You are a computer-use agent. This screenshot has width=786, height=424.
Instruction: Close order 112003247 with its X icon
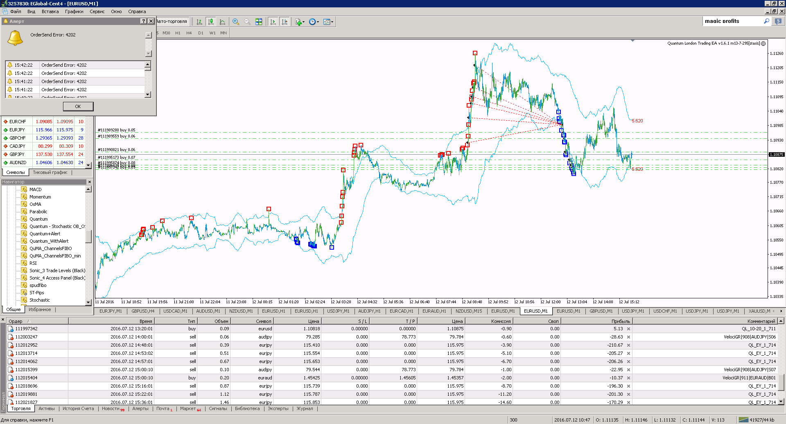click(628, 337)
